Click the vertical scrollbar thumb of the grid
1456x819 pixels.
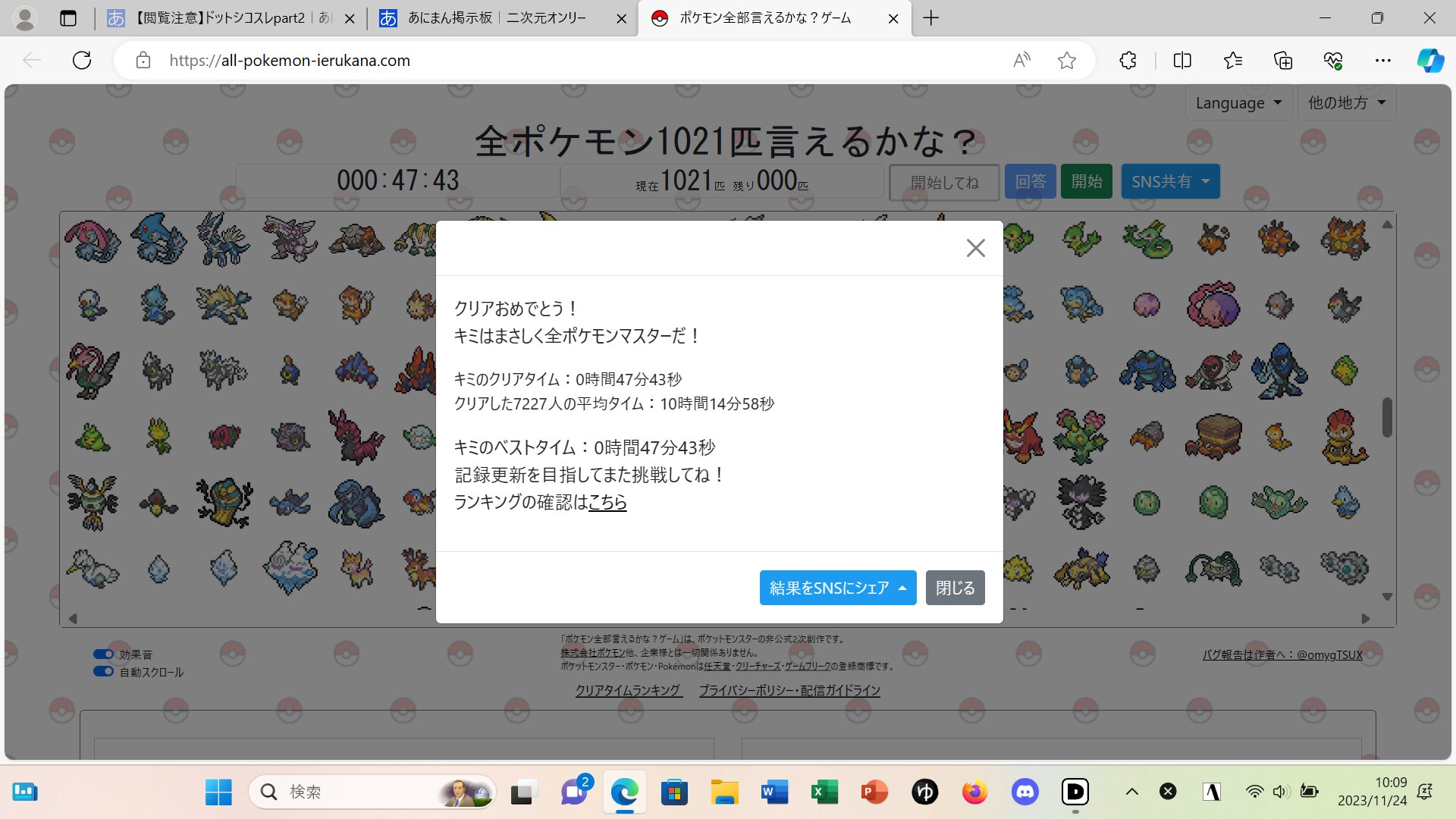[1387, 417]
